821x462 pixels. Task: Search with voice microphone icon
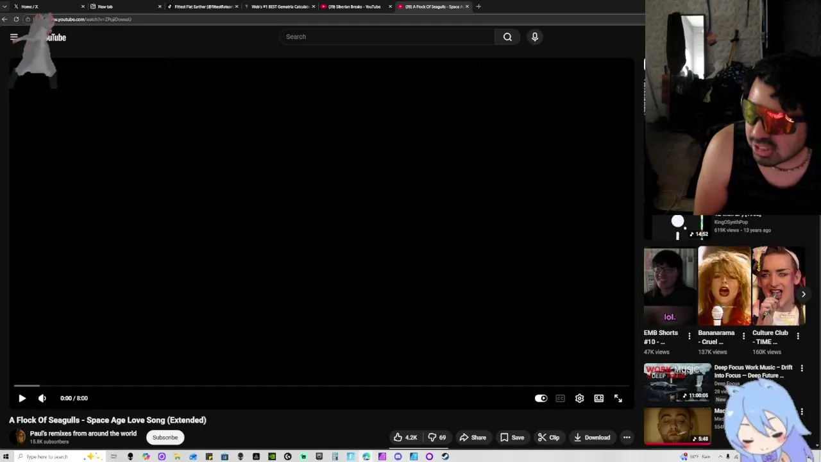pos(535,37)
